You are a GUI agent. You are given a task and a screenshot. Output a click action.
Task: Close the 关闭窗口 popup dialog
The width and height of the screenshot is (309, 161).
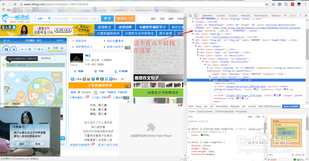tap(46, 126)
